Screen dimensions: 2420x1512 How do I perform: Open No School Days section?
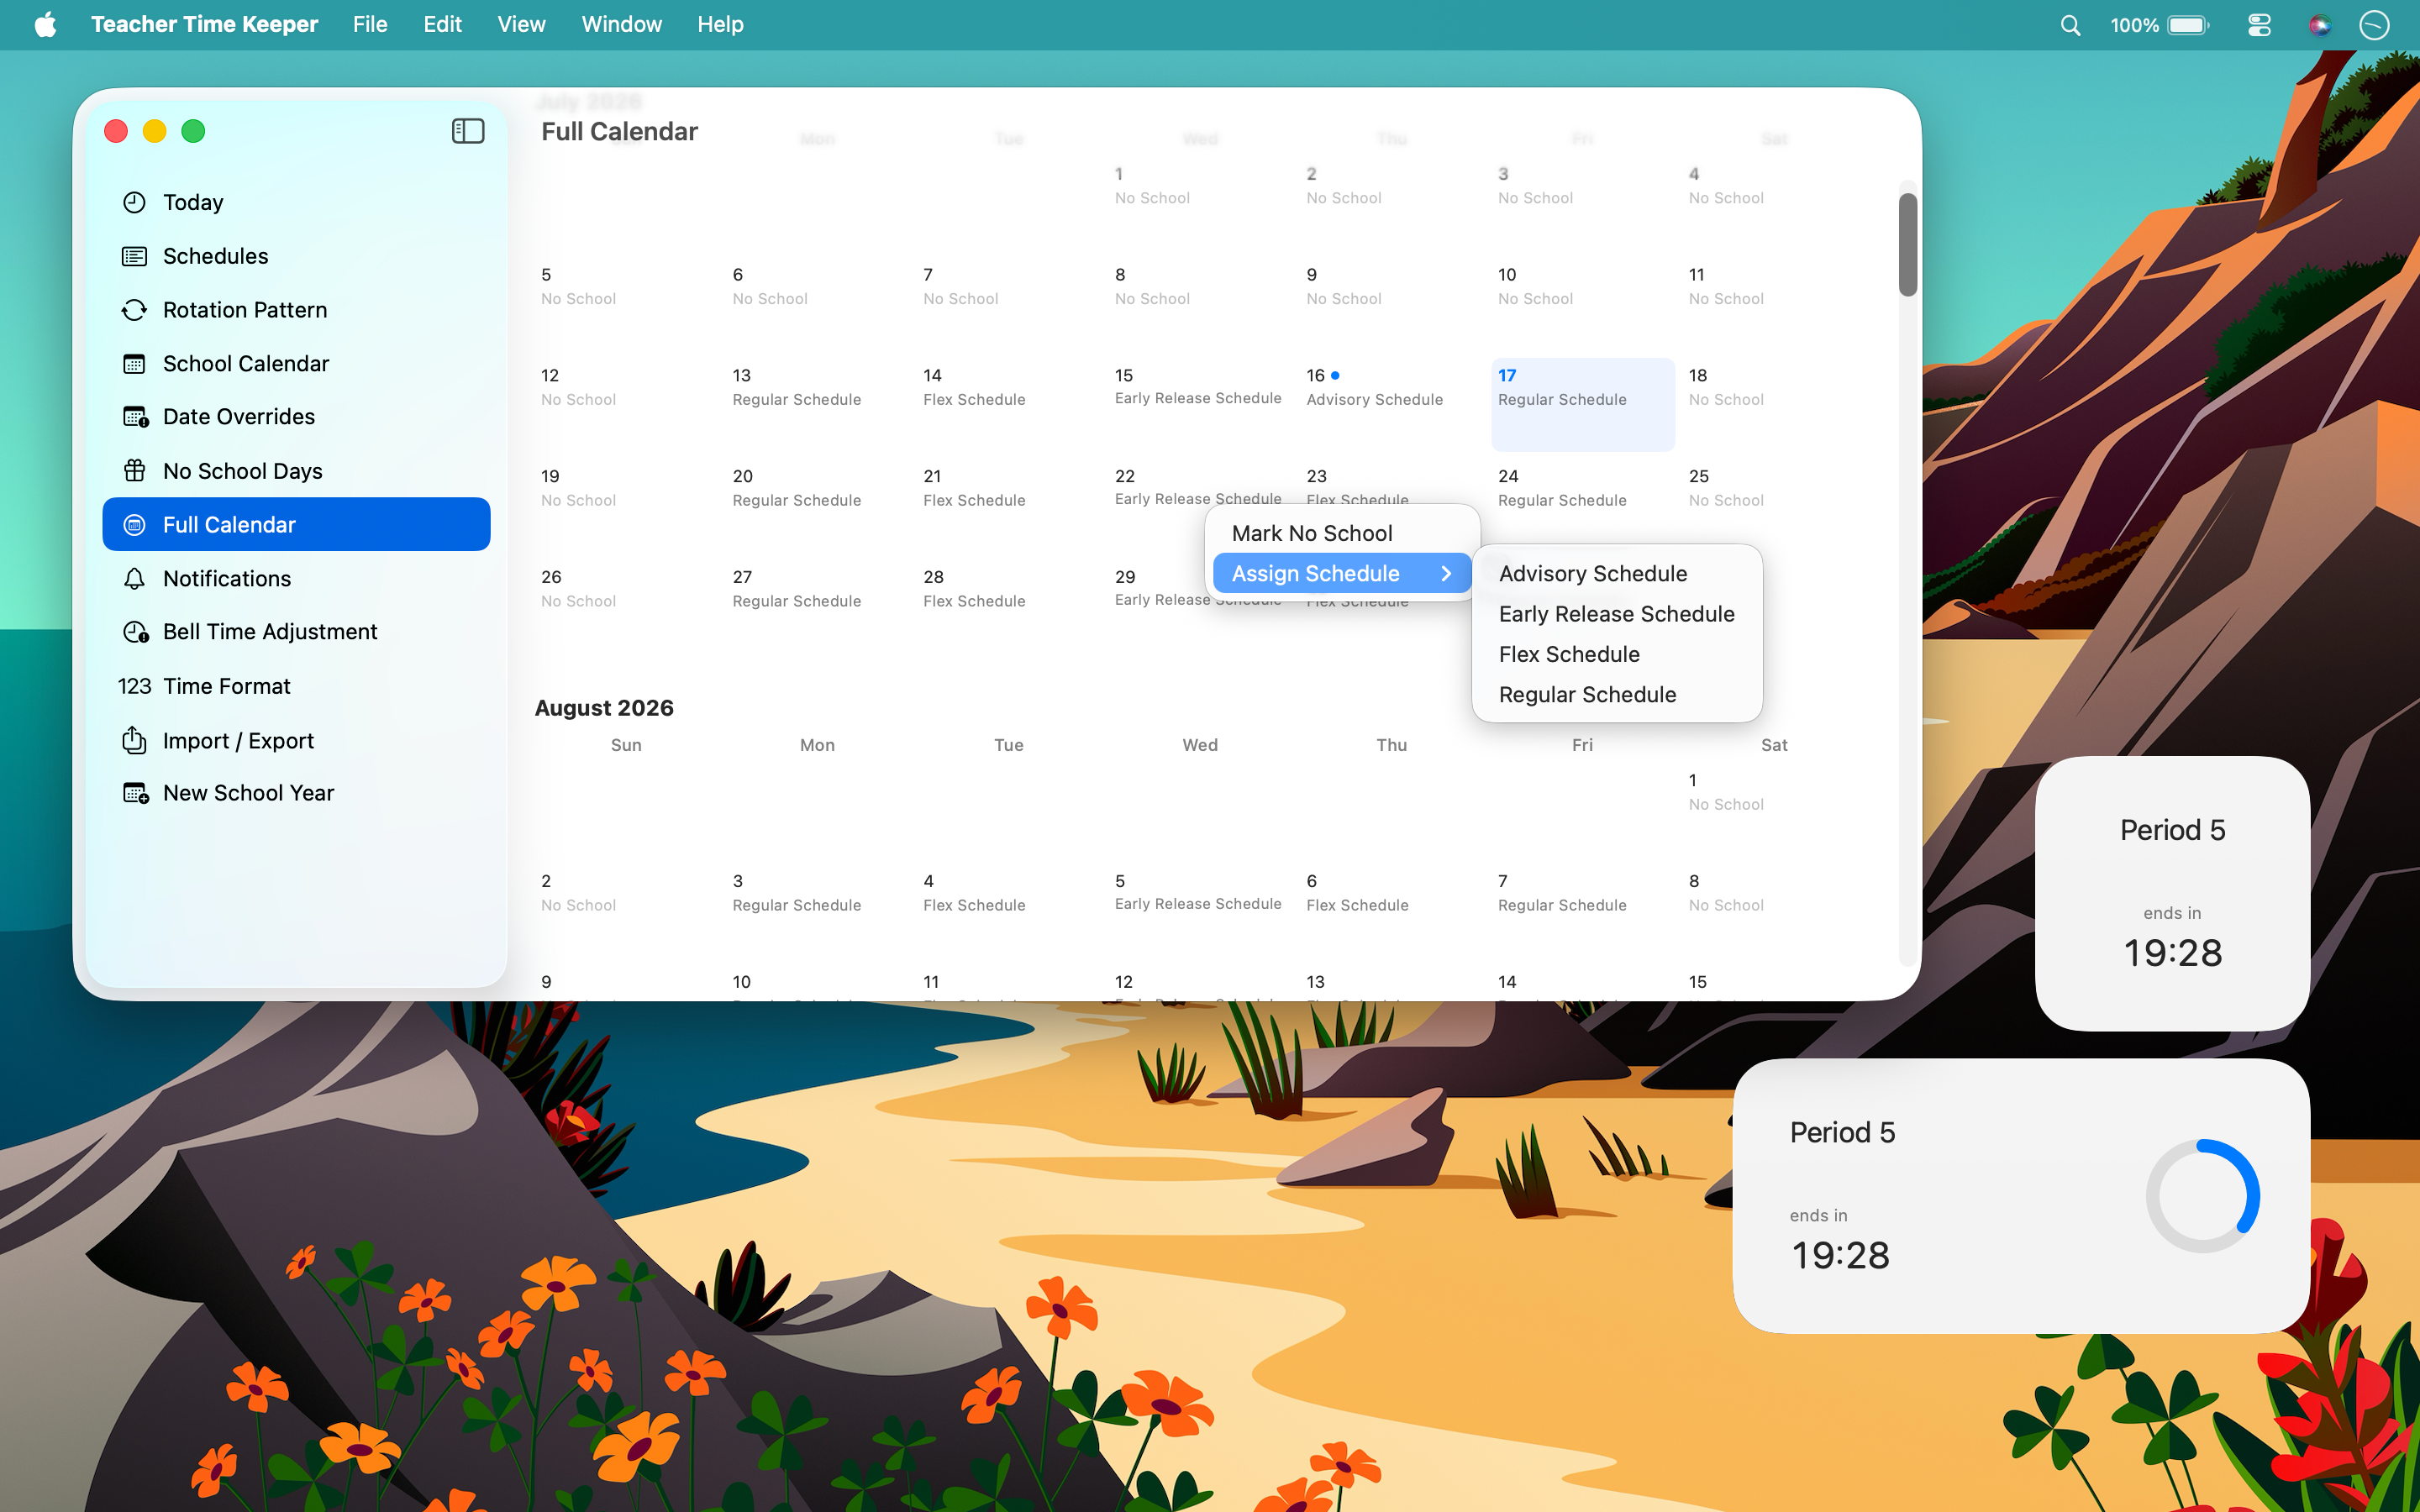296,470
